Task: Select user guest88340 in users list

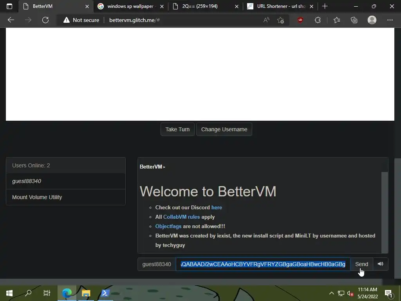Action: [66, 181]
